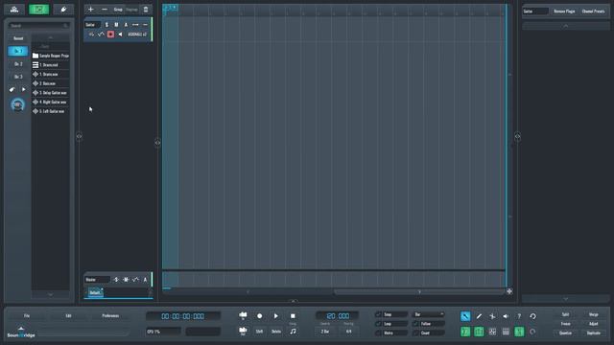Click the preview play icon in browser

point(23,89)
